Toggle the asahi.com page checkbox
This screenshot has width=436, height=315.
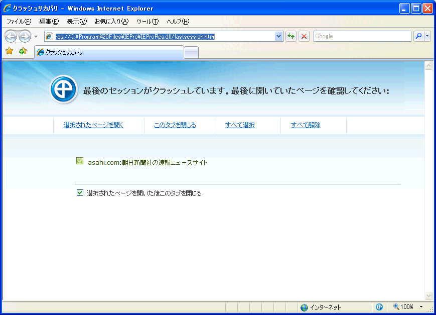[80, 161]
